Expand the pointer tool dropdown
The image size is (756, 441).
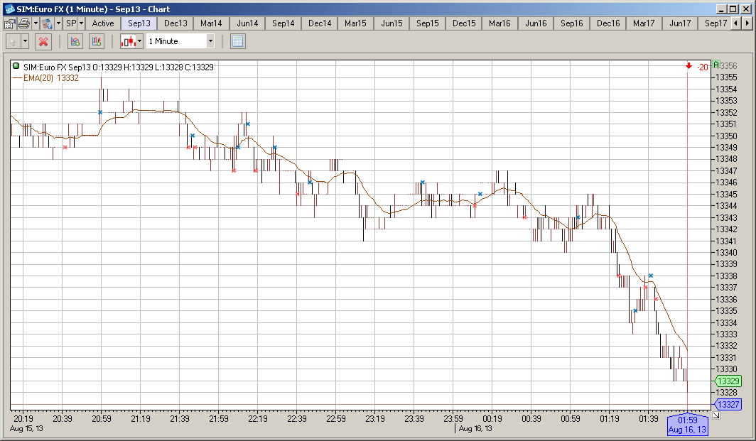pos(25,41)
